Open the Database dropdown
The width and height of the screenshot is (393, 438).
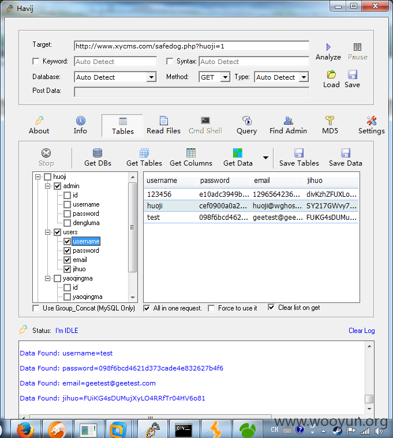tap(151, 77)
